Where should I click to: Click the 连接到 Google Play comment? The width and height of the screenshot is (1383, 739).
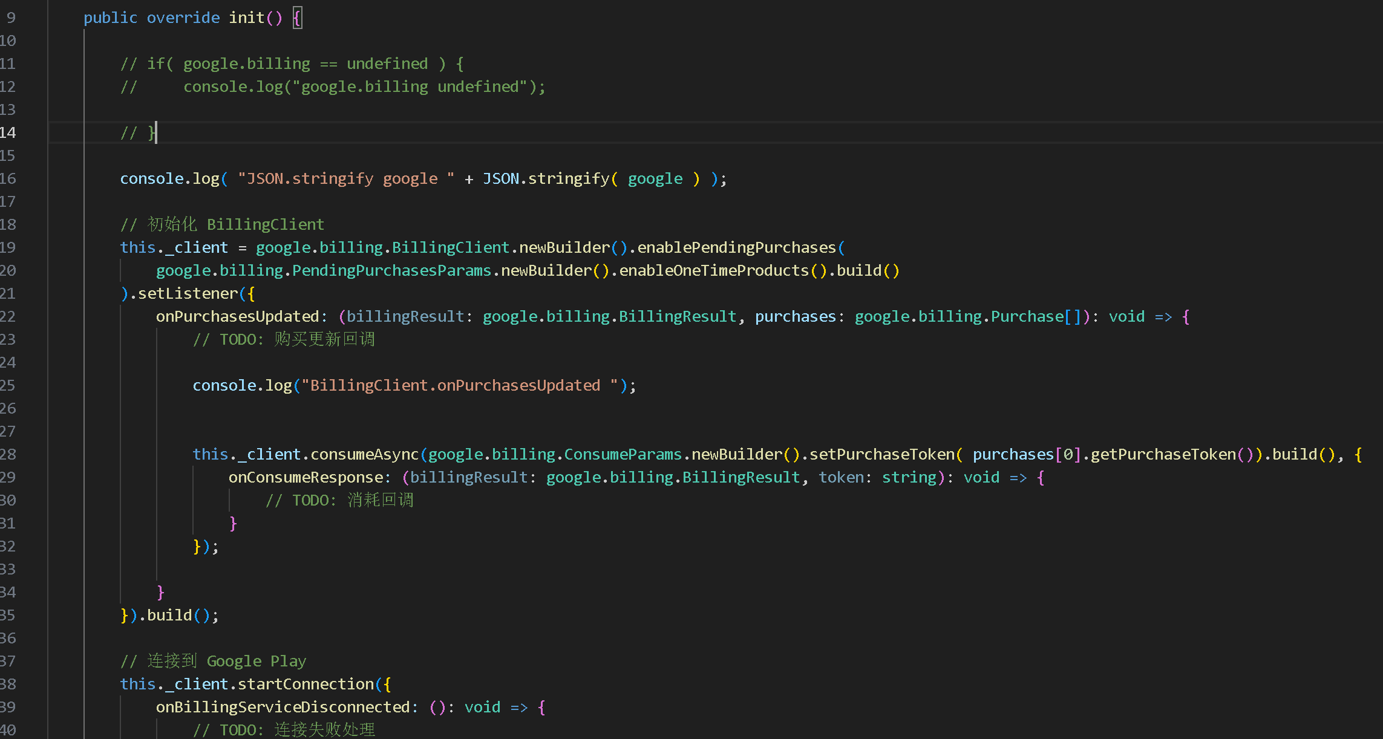click(213, 661)
